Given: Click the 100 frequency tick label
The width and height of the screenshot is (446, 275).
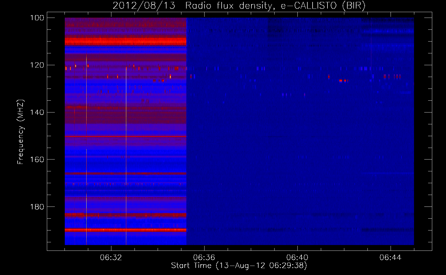Looking at the screenshot, I should [x=37, y=18].
